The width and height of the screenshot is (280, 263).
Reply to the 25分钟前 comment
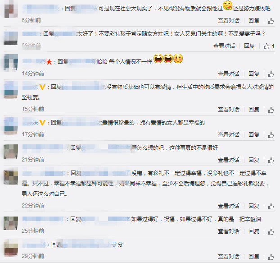254,231
